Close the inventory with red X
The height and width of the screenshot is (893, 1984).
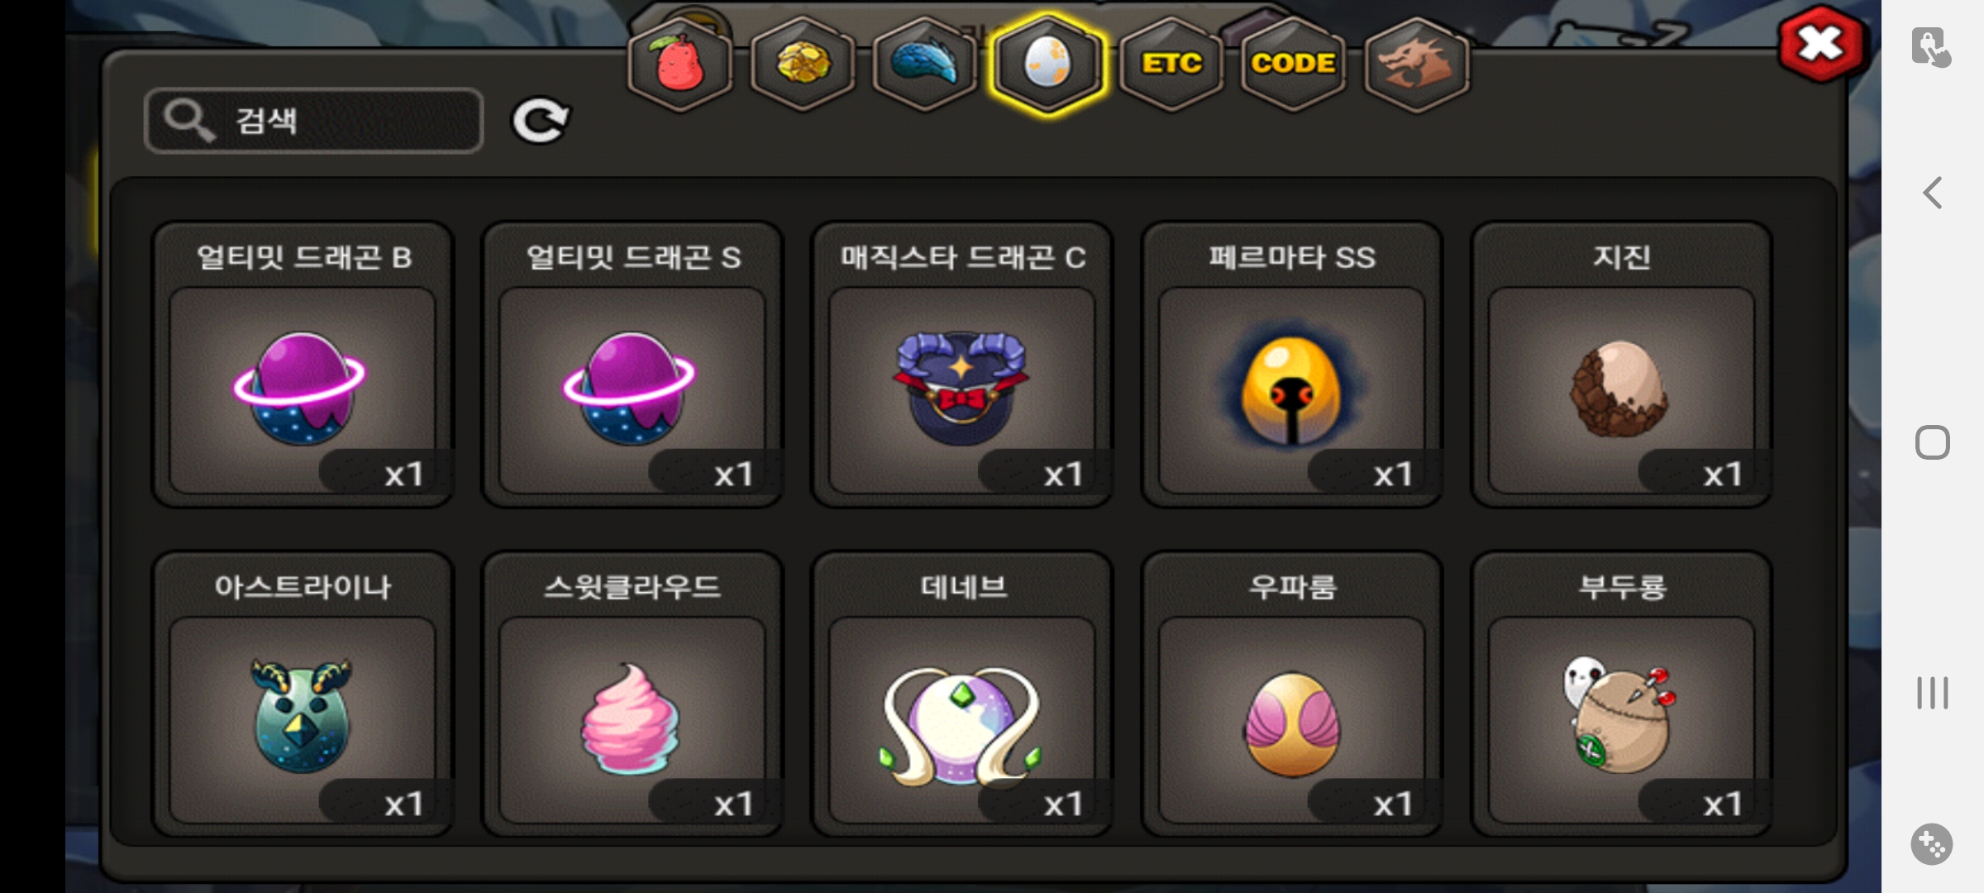coord(1821,44)
